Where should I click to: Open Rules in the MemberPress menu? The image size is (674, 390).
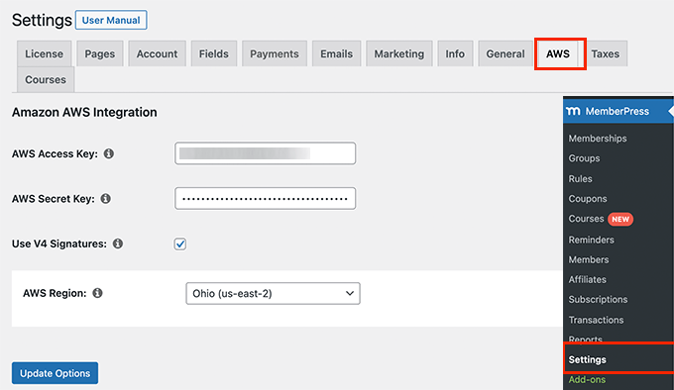point(580,178)
